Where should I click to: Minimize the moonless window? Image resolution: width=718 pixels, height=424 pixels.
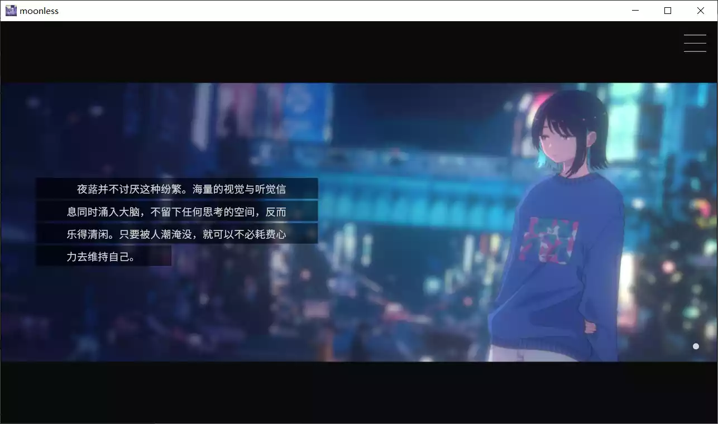pos(635,11)
